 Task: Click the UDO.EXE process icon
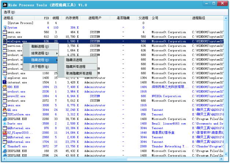5,87
